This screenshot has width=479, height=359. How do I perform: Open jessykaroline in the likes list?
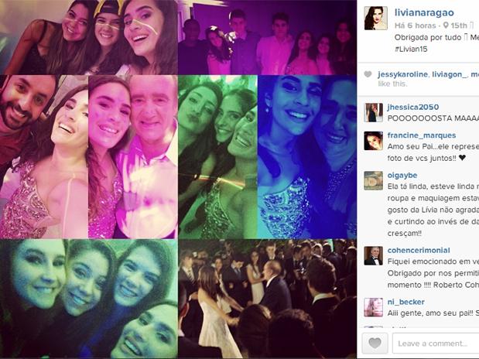402,74
